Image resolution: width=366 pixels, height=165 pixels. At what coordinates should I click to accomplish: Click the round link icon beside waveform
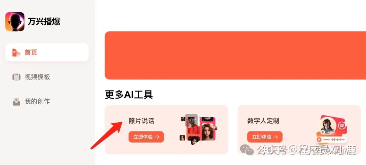tap(319, 140)
